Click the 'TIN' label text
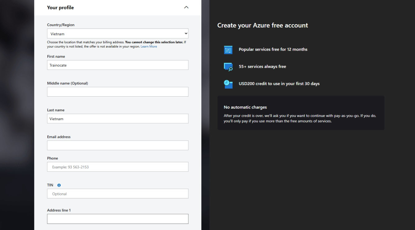Viewport: 415px width, 230px height. (x=50, y=185)
